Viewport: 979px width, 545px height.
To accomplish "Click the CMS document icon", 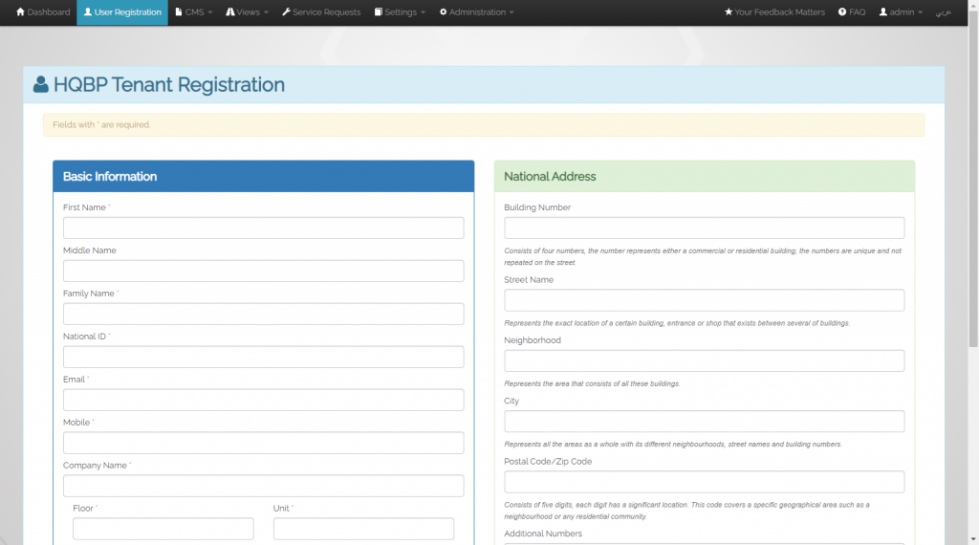I will click(x=179, y=12).
